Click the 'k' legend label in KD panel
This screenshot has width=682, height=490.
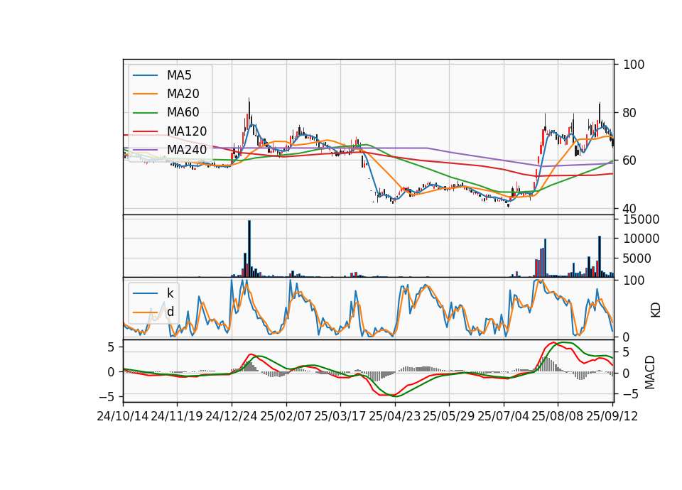click(x=170, y=293)
